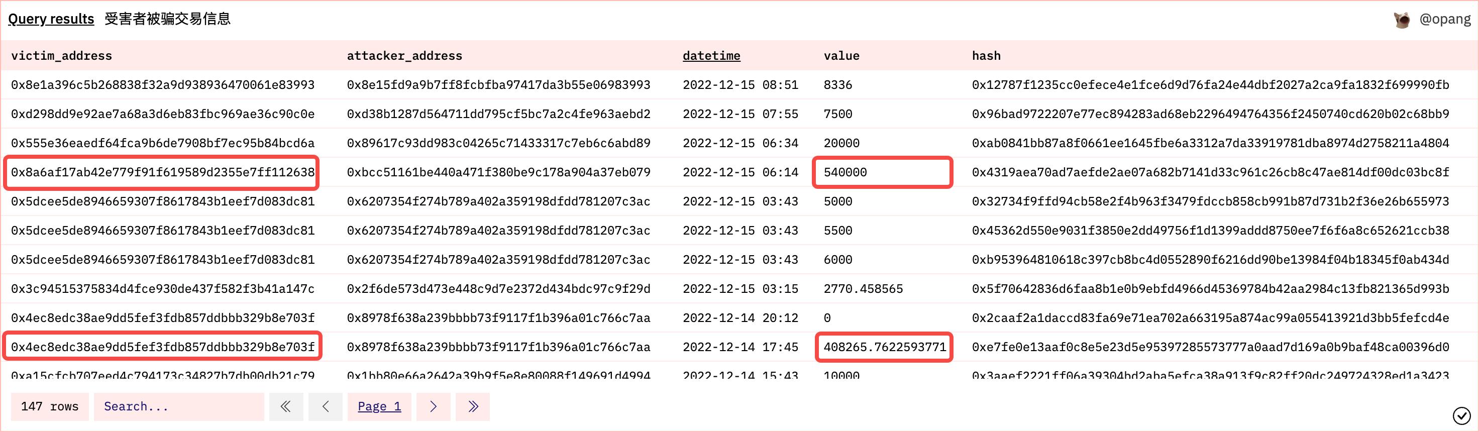Click the attacker_address column header
Viewport: 1479px width, 432px height.
(404, 56)
